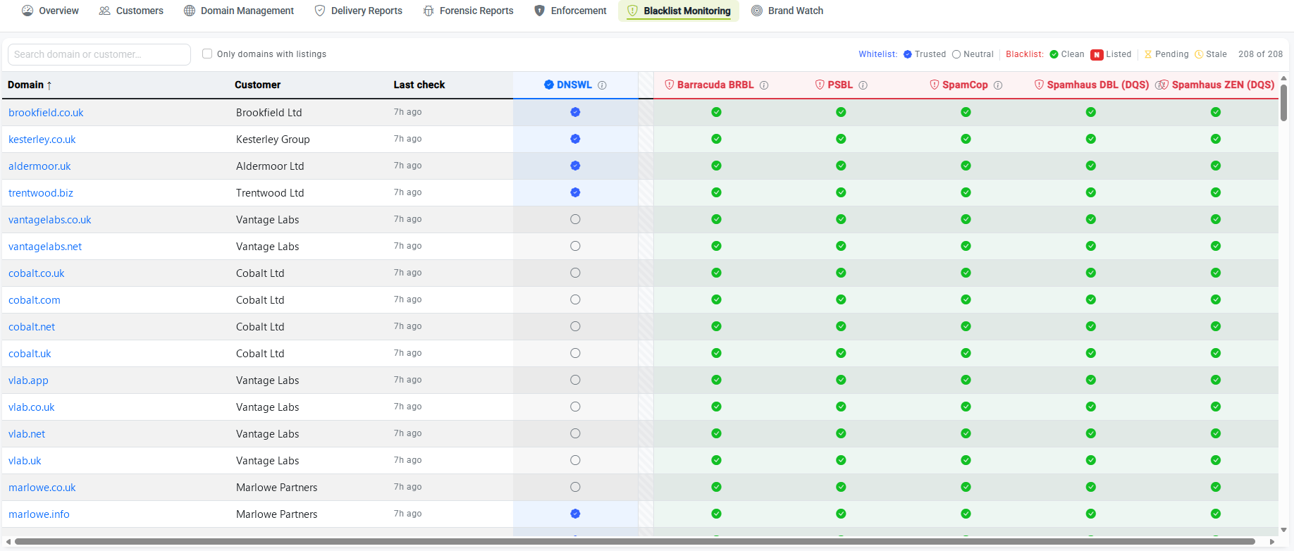
Task: Switch to the Customers tab
Action: point(131,11)
